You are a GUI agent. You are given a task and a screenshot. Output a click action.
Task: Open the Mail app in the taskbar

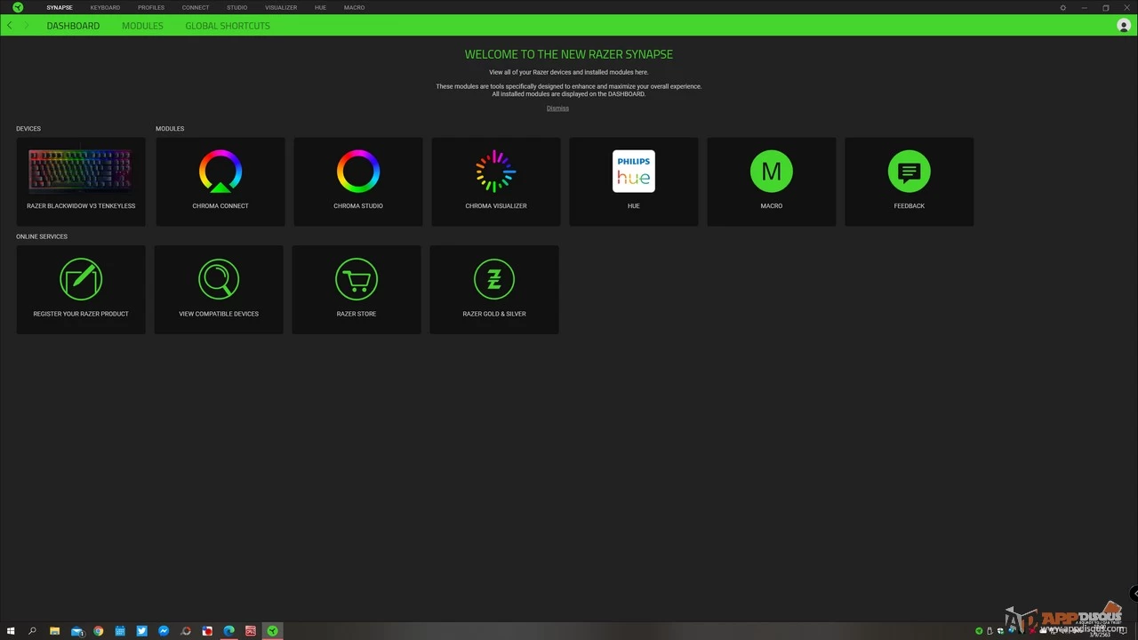click(76, 631)
